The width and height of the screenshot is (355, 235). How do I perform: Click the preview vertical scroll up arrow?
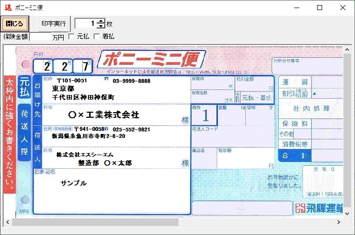point(347,50)
